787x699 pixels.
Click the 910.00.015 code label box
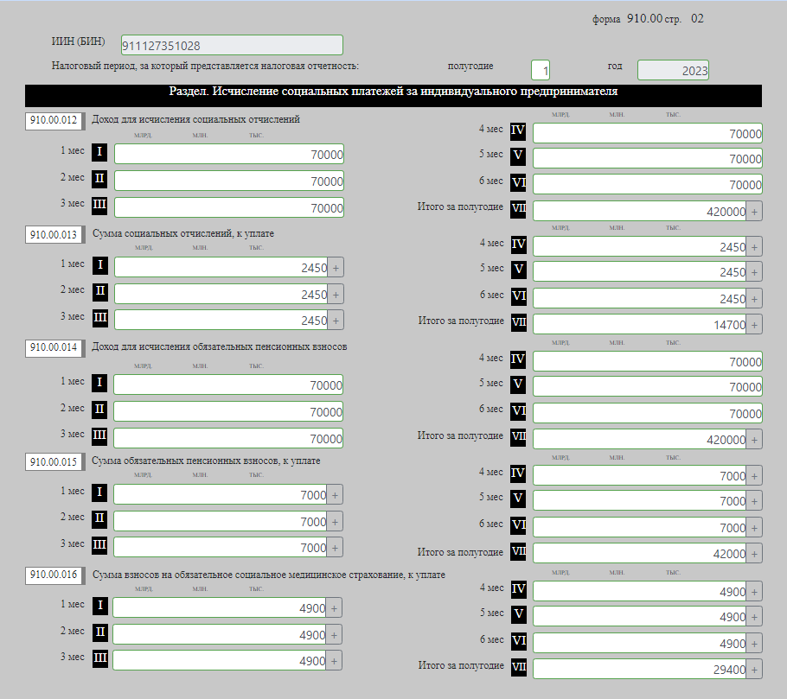point(54,462)
